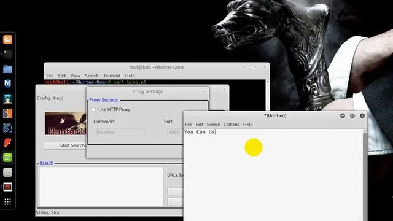Open the Armitage icon in dock
393x221 pixels.
(x=7, y=98)
